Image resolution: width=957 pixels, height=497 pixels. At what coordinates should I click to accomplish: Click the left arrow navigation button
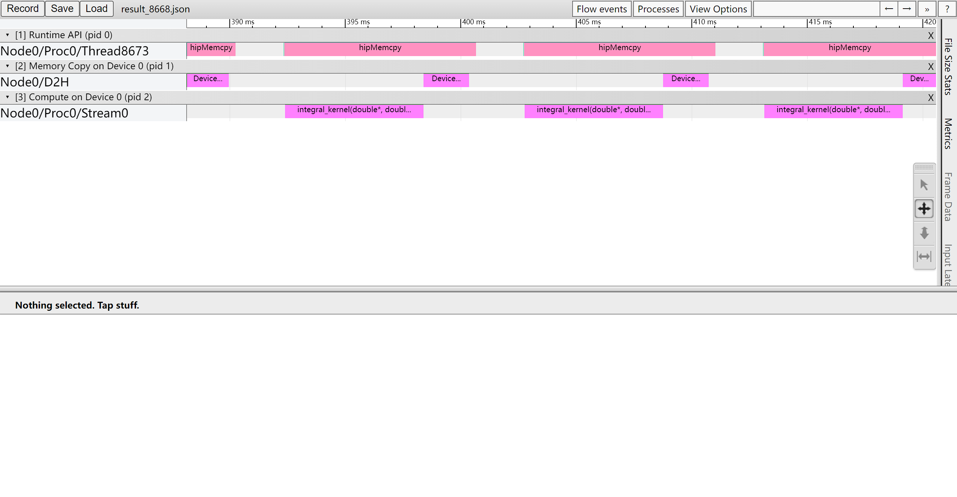pos(889,9)
